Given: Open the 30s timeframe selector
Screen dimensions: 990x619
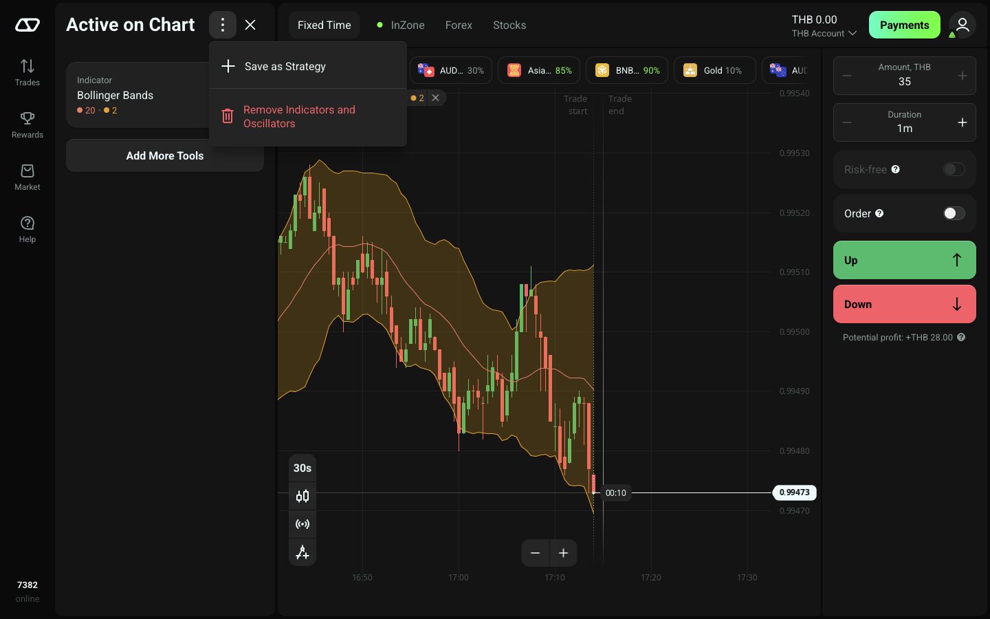Looking at the screenshot, I should 302,468.
